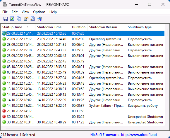Image resolution: width=170 pixels, height=138 pixels.
Task: Click red status icon for 30.10.2022 18:14 row
Action: (4, 116)
